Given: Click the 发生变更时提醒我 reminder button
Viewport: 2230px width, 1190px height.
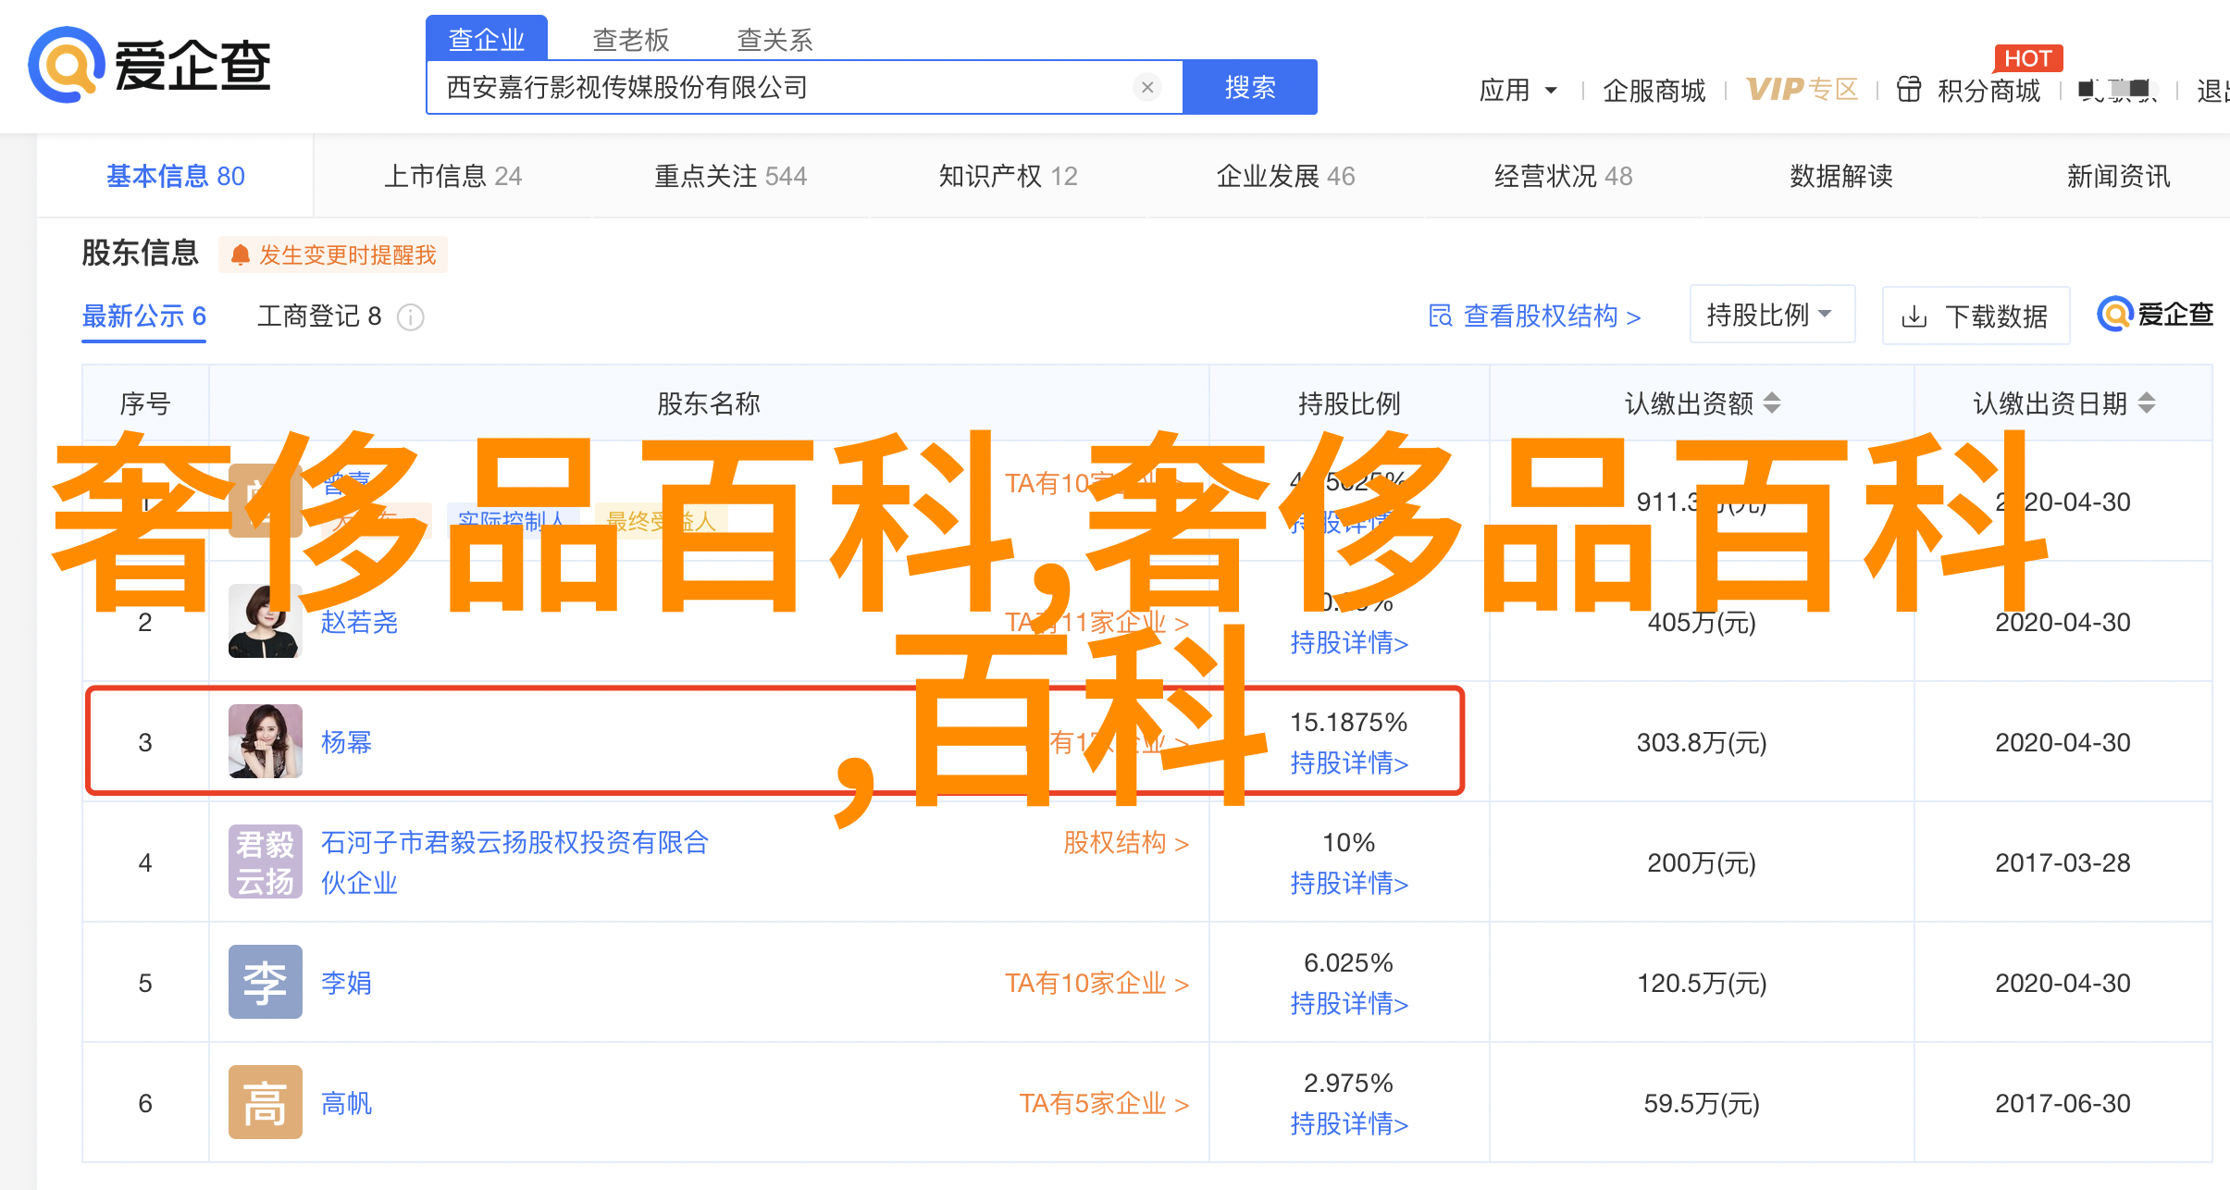Looking at the screenshot, I should [333, 255].
